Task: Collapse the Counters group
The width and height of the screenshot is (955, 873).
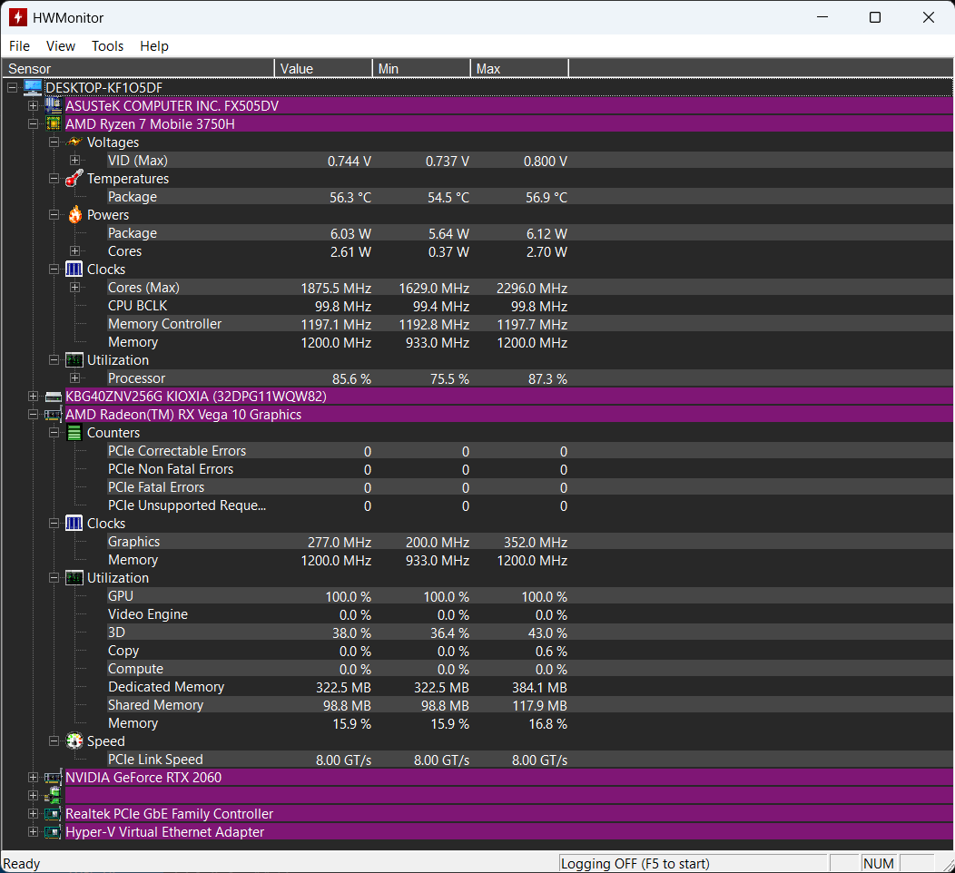Action: pyautogui.click(x=54, y=432)
